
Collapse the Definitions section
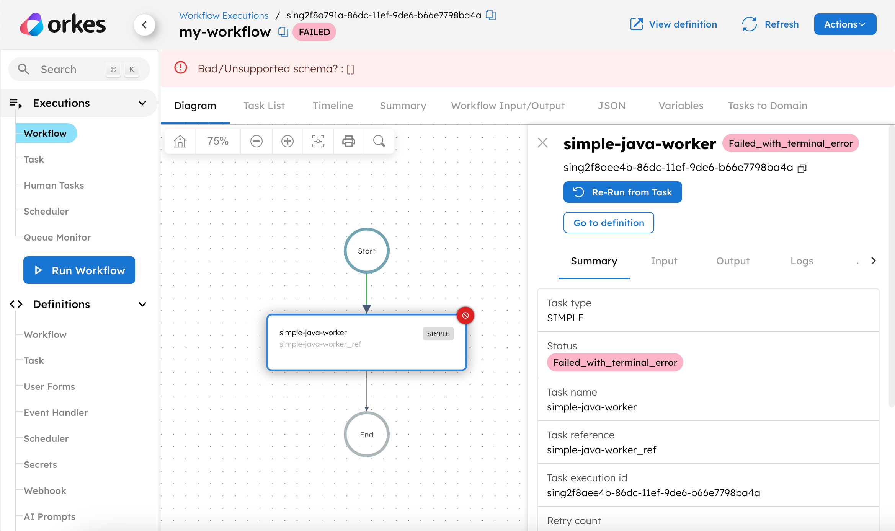(142, 304)
